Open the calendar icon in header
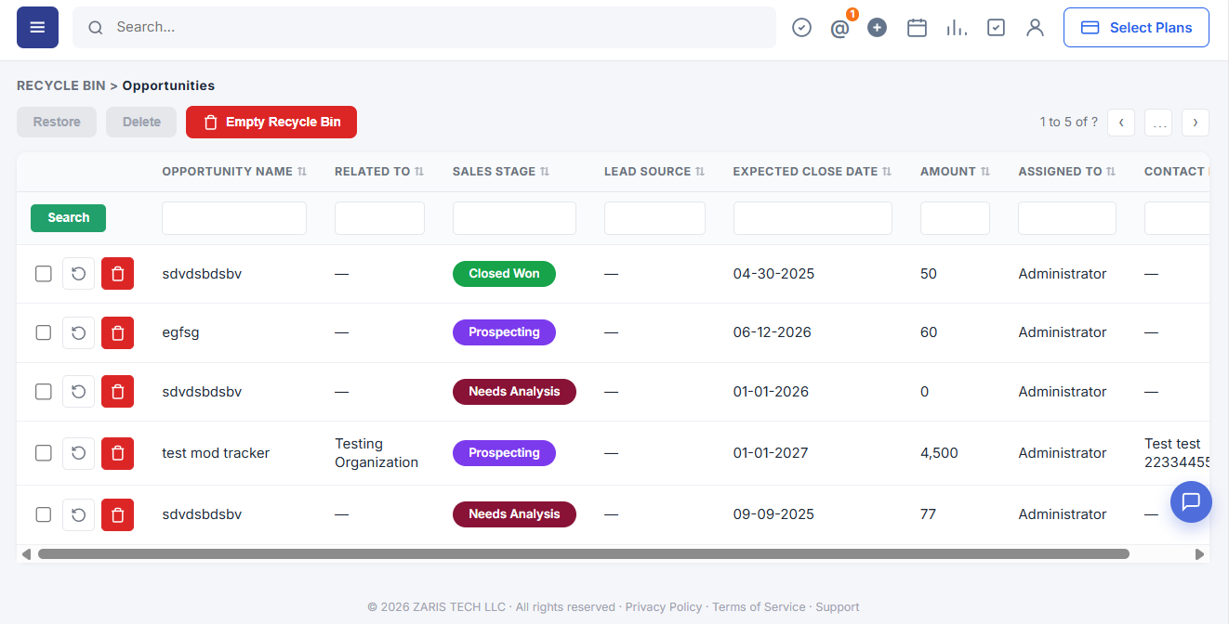The height and width of the screenshot is (624, 1229). [x=917, y=28]
